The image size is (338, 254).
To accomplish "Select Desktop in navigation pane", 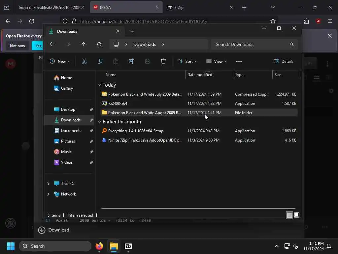I will [69, 109].
